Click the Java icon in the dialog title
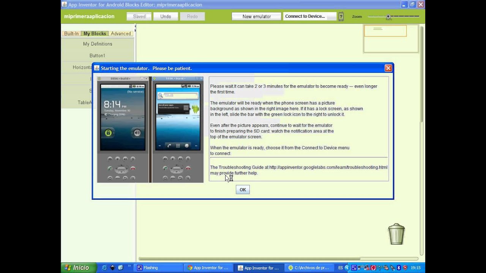This screenshot has width=486, height=273. pos(97,68)
